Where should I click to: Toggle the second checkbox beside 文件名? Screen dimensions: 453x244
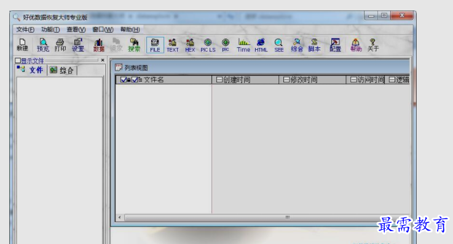(x=135, y=80)
